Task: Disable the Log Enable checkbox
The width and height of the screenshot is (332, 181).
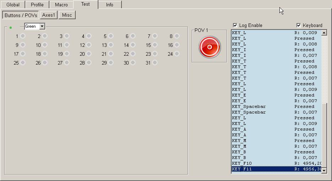Action: point(235,25)
